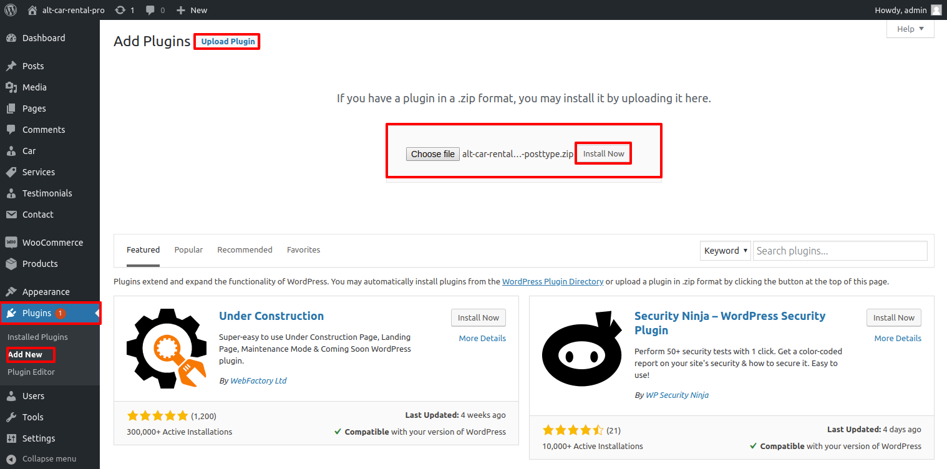
Task: Switch to the Featured tab
Action: (x=143, y=249)
